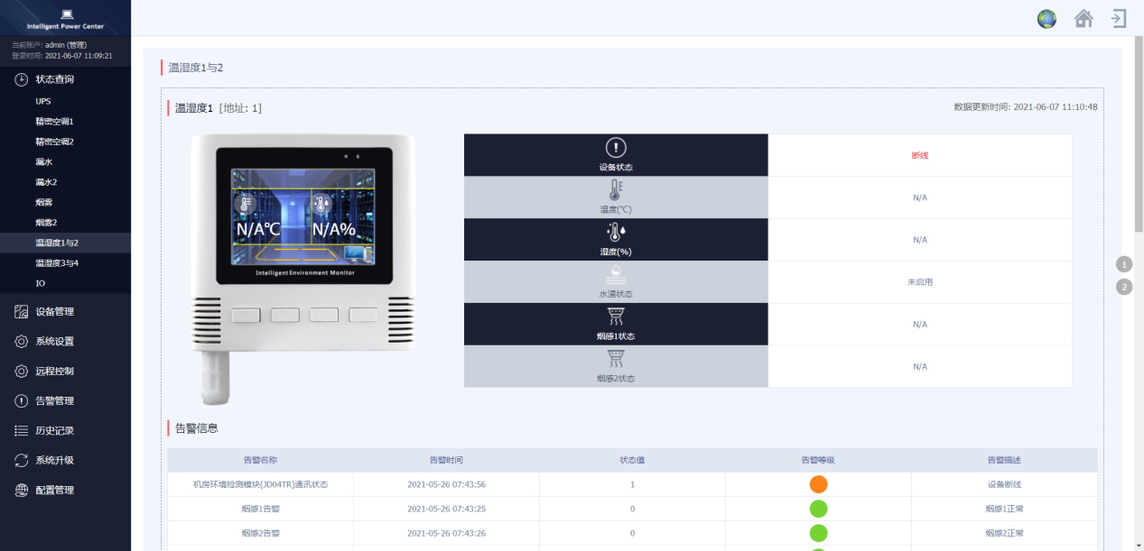Open the 温湿度3与4 page
The width and height of the screenshot is (1144, 551).
pos(57,263)
